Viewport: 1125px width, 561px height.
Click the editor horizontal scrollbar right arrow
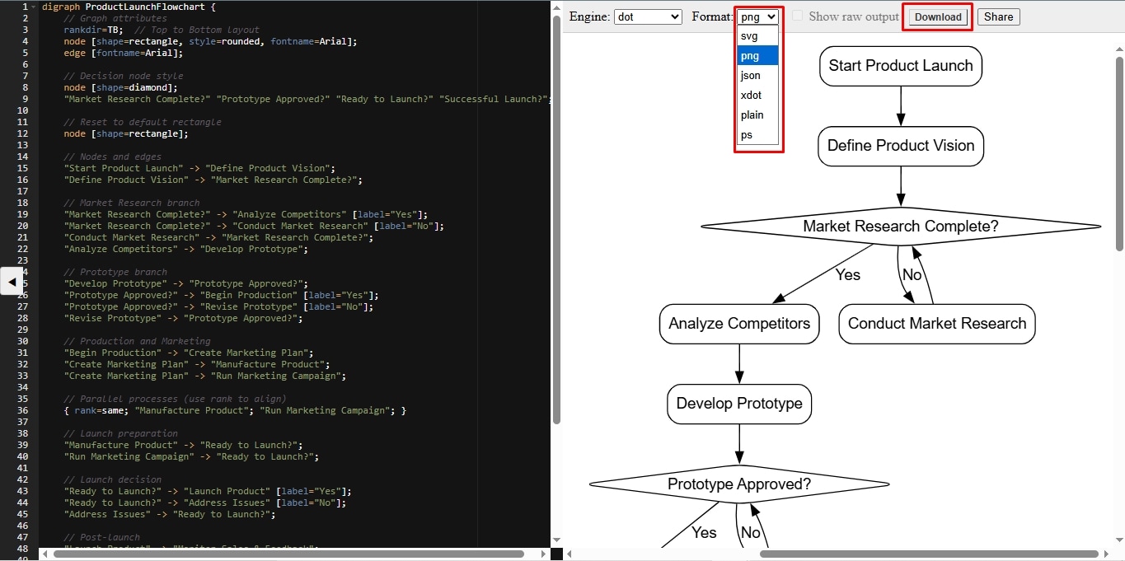click(543, 554)
